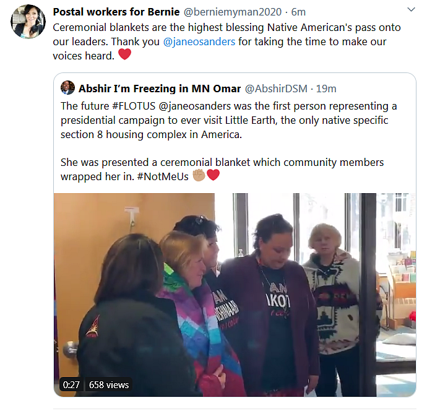Click the 6m tweet timestamp
This screenshot has height=416, width=427.
(x=298, y=12)
